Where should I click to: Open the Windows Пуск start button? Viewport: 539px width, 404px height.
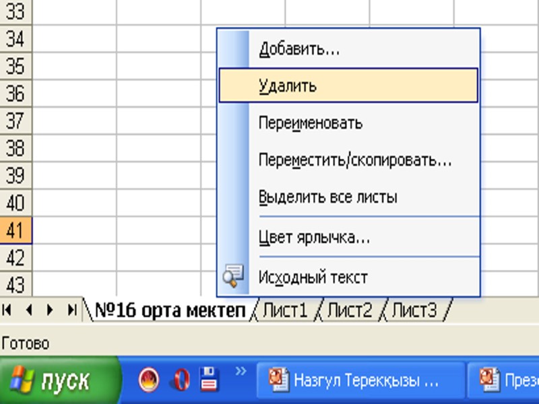[x=60, y=380]
